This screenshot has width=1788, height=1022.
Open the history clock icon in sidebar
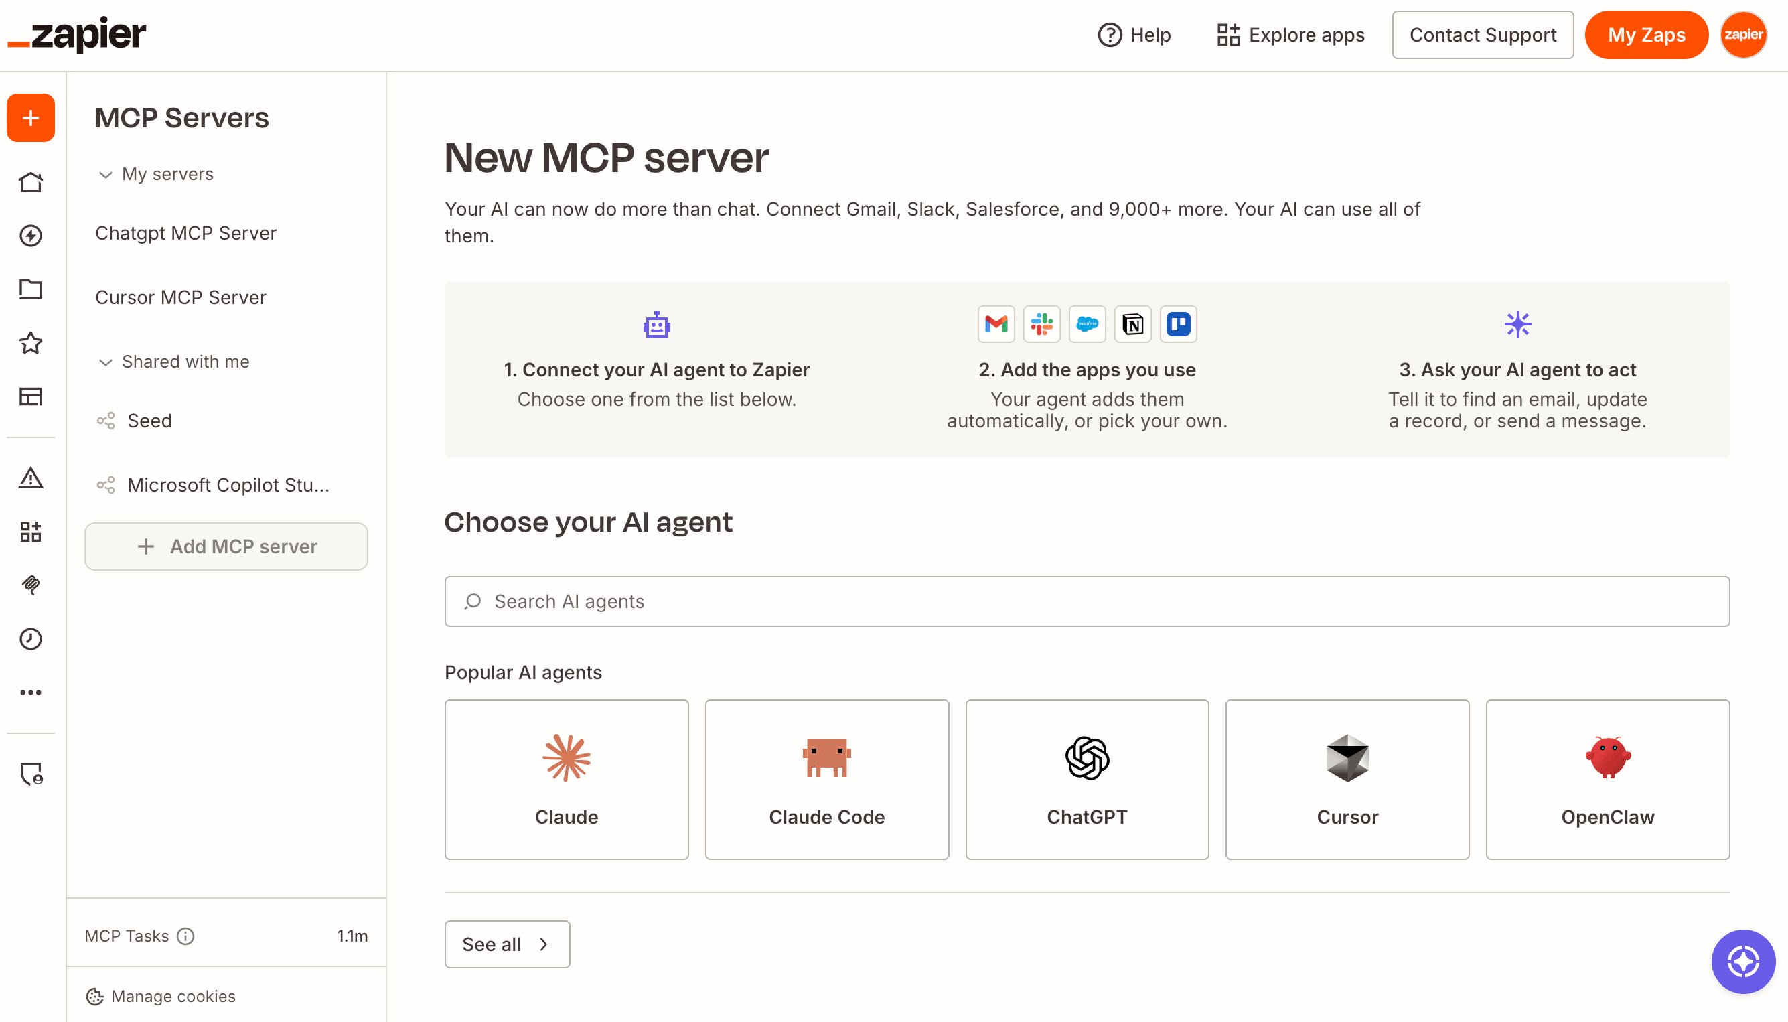[31, 639]
